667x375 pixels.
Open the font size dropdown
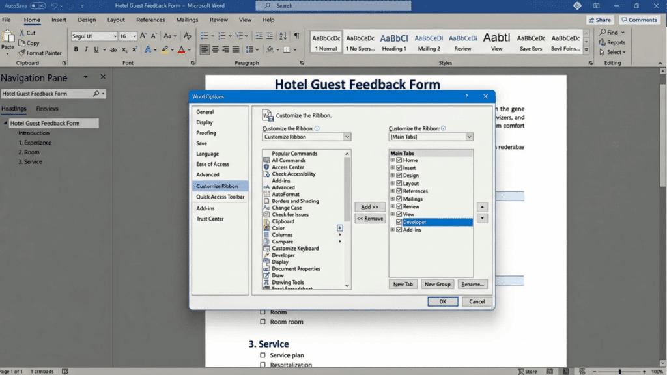coord(134,36)
